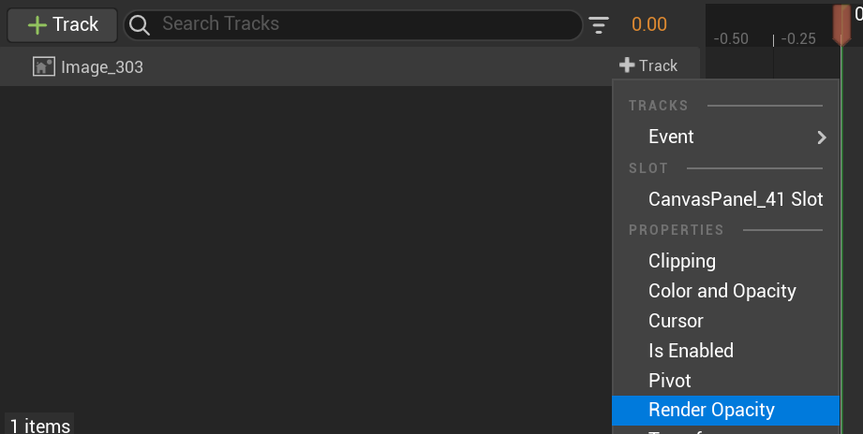Screen dimensions: 863x434
Task: Click the timeline ruler at -0.50
Action: coord(731,39)
